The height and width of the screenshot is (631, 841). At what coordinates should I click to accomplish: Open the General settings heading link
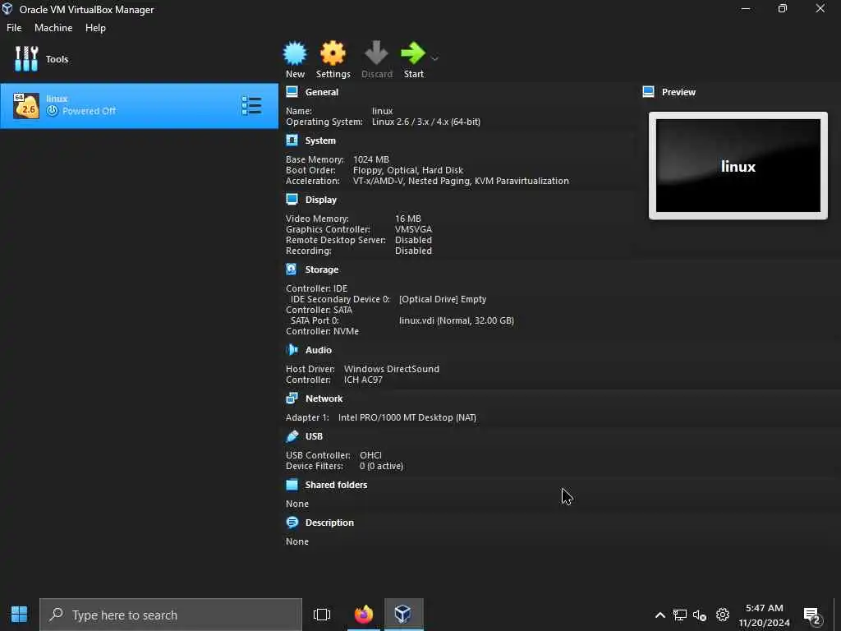[321, 92]
